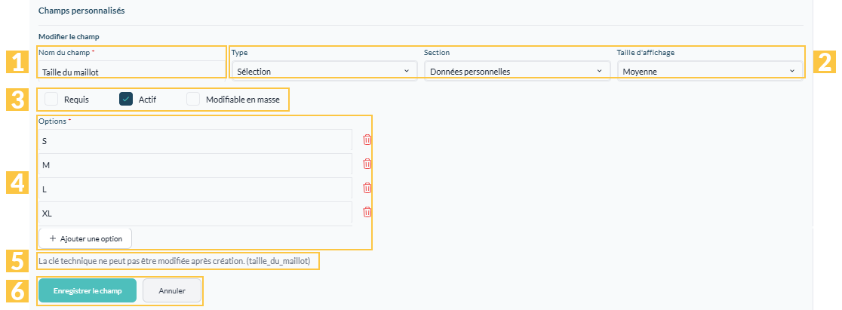Delete the L option with trash icon
This screenshot has width=842, height=310.
pos(367,188)
